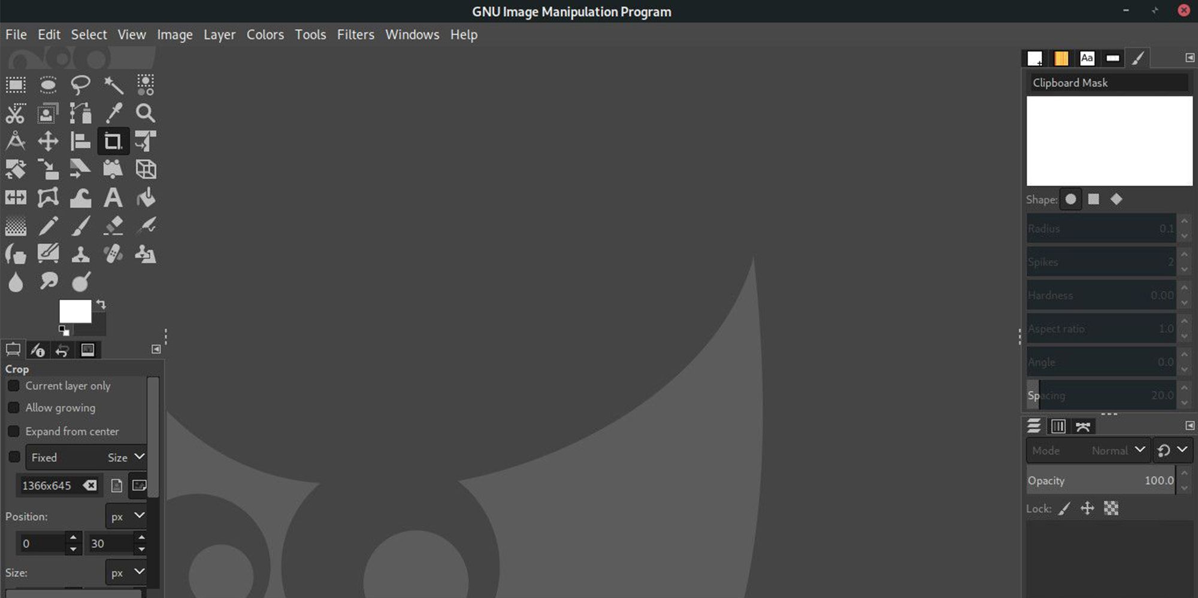Viewport: 1198px width, 598px height.
Task: Toggle Expand from center option
Action: point(14,431)
